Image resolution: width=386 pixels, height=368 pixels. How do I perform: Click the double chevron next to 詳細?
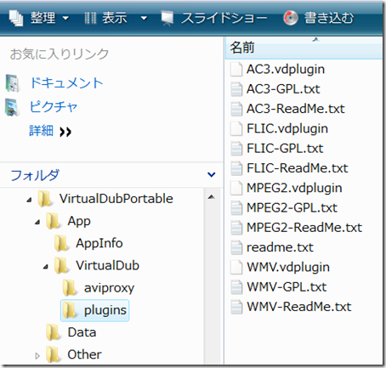click(65, 132)
